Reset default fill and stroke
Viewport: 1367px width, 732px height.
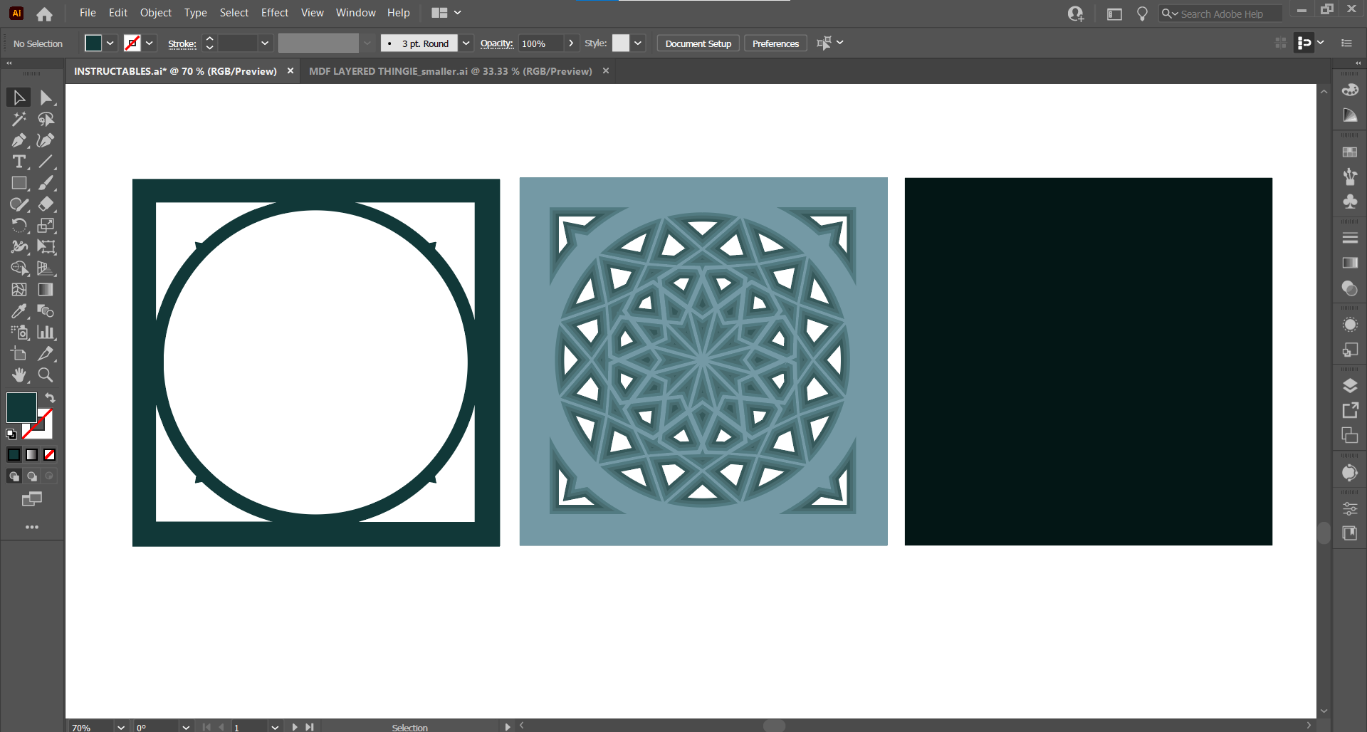click(11, 434)
